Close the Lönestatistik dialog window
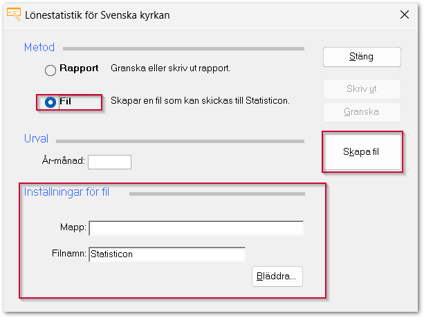The height and width of the screenshot is (318, 424). [x=404, y=15]
